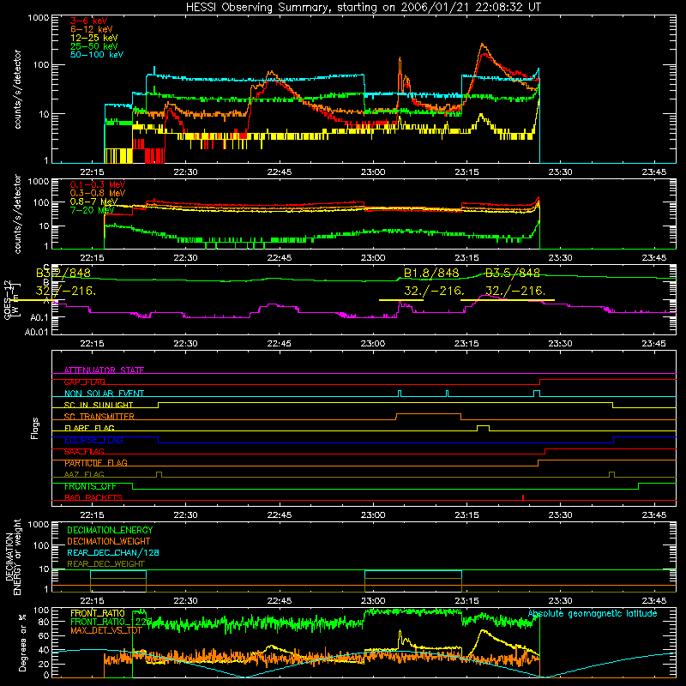Click the B1.8/848 flare annotation
686x686 pixels.
[431, 273]
